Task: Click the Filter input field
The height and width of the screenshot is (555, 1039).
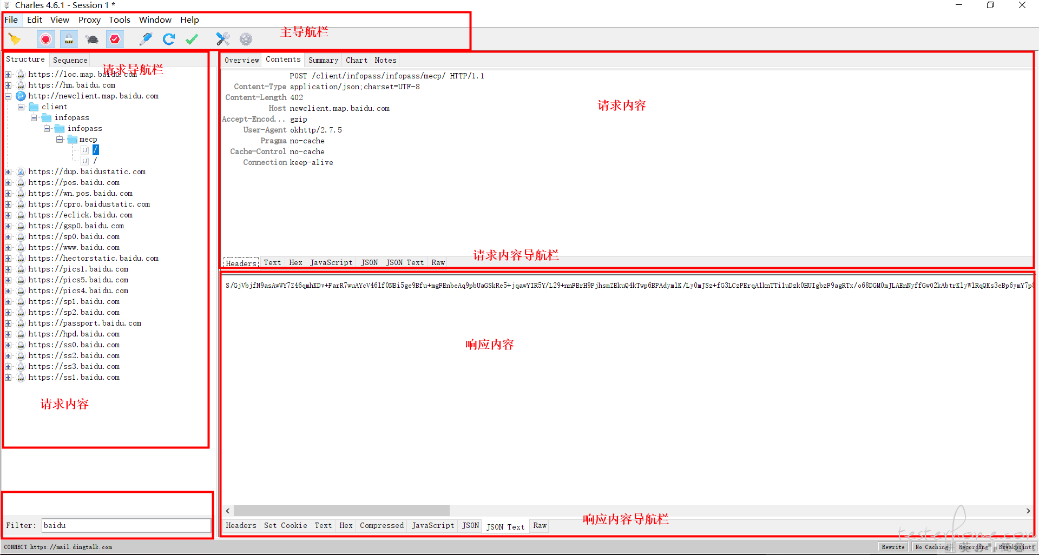Action: pos(126,525)
